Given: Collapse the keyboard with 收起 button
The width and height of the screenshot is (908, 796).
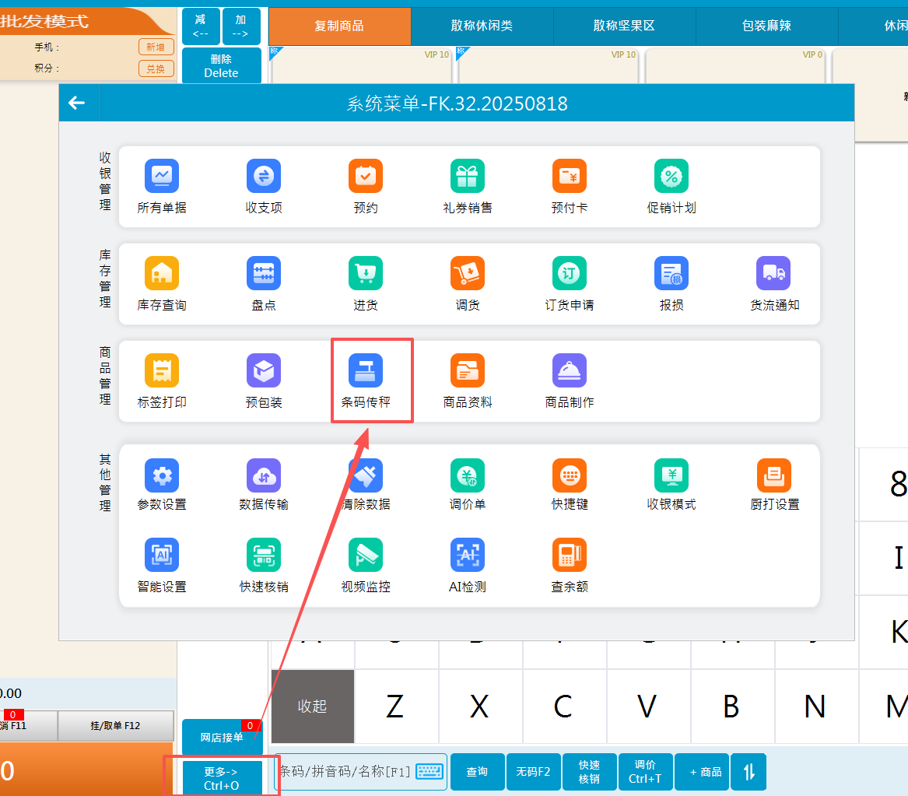Looking at the screenshot, I should coord(312,706).
